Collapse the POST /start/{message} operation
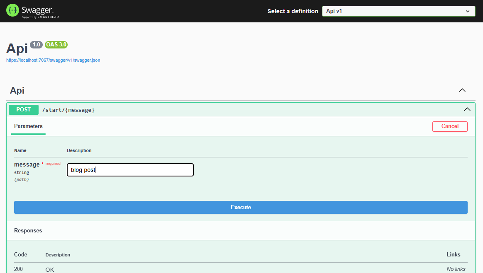The image size is (483, 273). (x=467, y=109)
